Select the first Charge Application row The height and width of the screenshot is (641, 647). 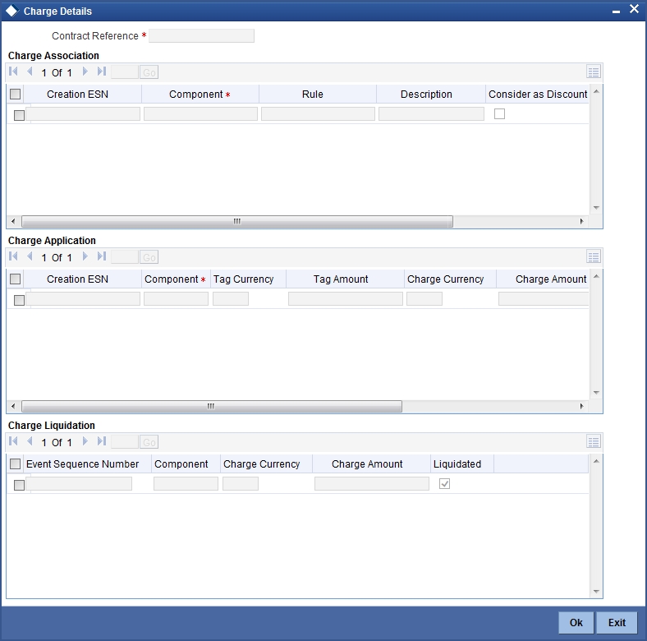click(19, 300)
